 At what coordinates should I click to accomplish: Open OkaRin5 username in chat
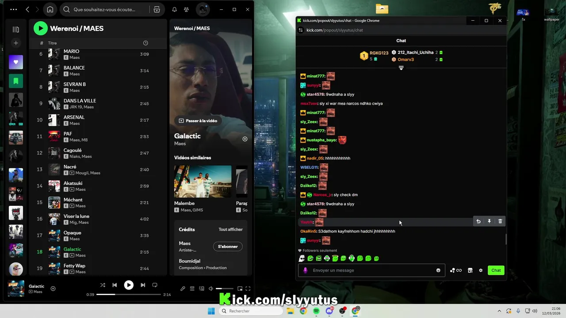[x=308, y=231]
